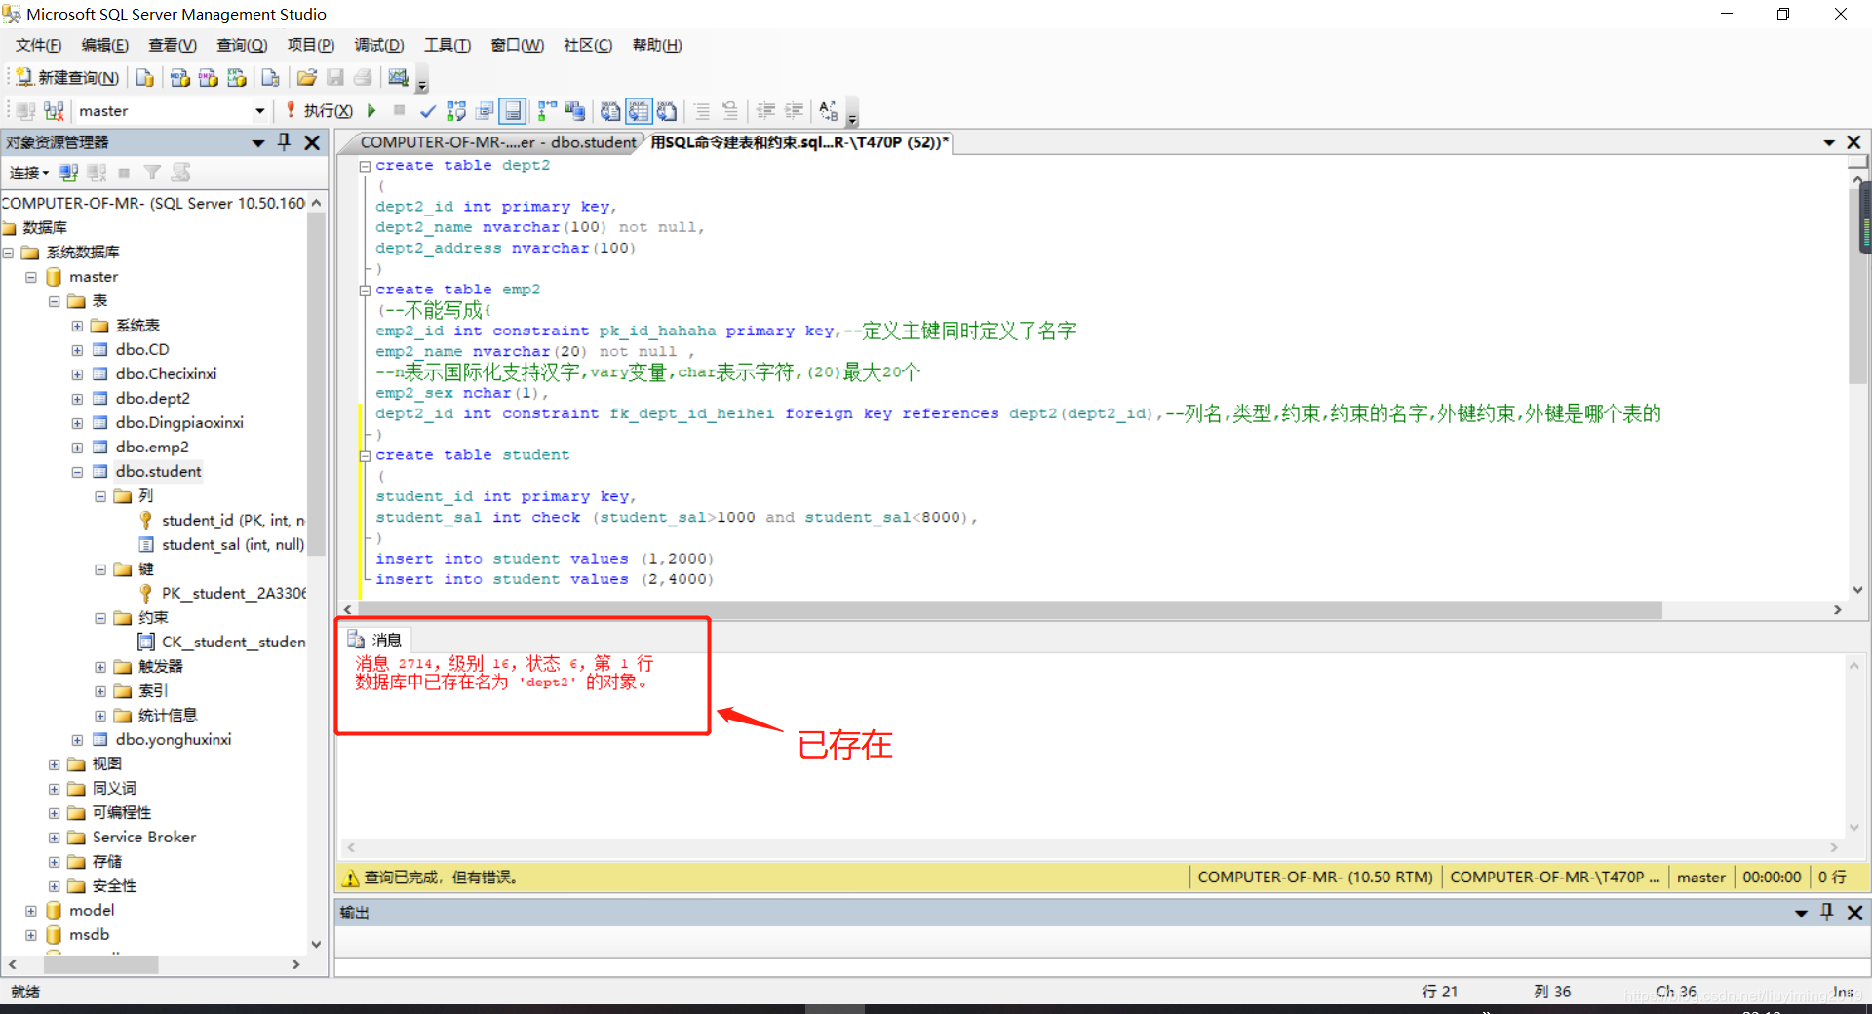Viewport: 1872px width, 1014px height.
Task: Open the Edit (编辑) menu
Action: coord(105,45)
